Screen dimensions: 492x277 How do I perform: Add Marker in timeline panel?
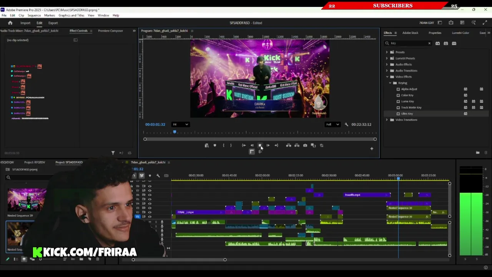pyautogui.click(x=150, y=176)
